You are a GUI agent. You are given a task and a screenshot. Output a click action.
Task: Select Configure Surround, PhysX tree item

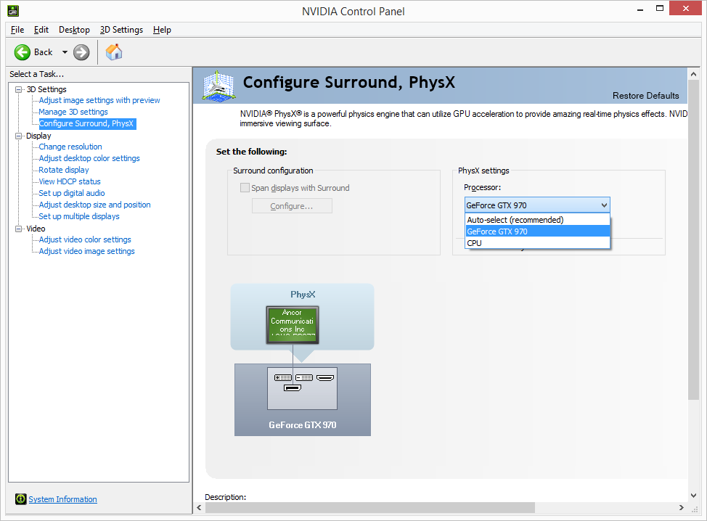pyautogui.click(x=86, y=123)
